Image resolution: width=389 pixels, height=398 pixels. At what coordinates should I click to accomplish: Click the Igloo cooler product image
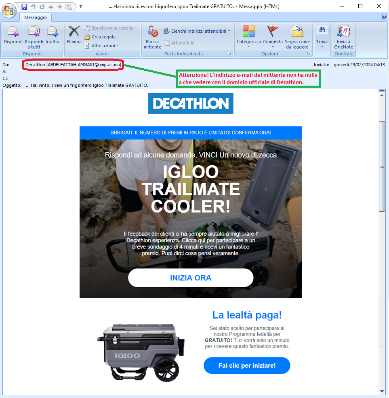pos(141,353)
